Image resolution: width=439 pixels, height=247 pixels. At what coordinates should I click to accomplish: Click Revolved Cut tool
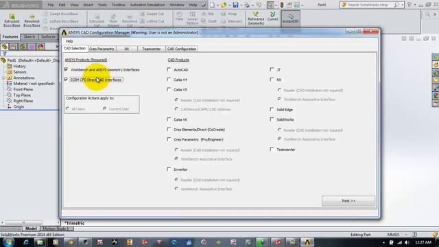point(130,20)
